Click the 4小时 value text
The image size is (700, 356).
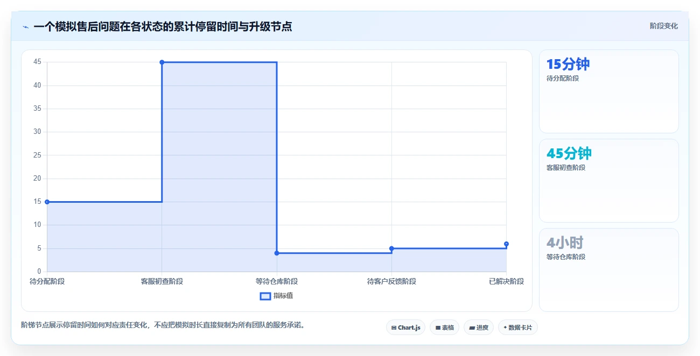coord(565,243)
